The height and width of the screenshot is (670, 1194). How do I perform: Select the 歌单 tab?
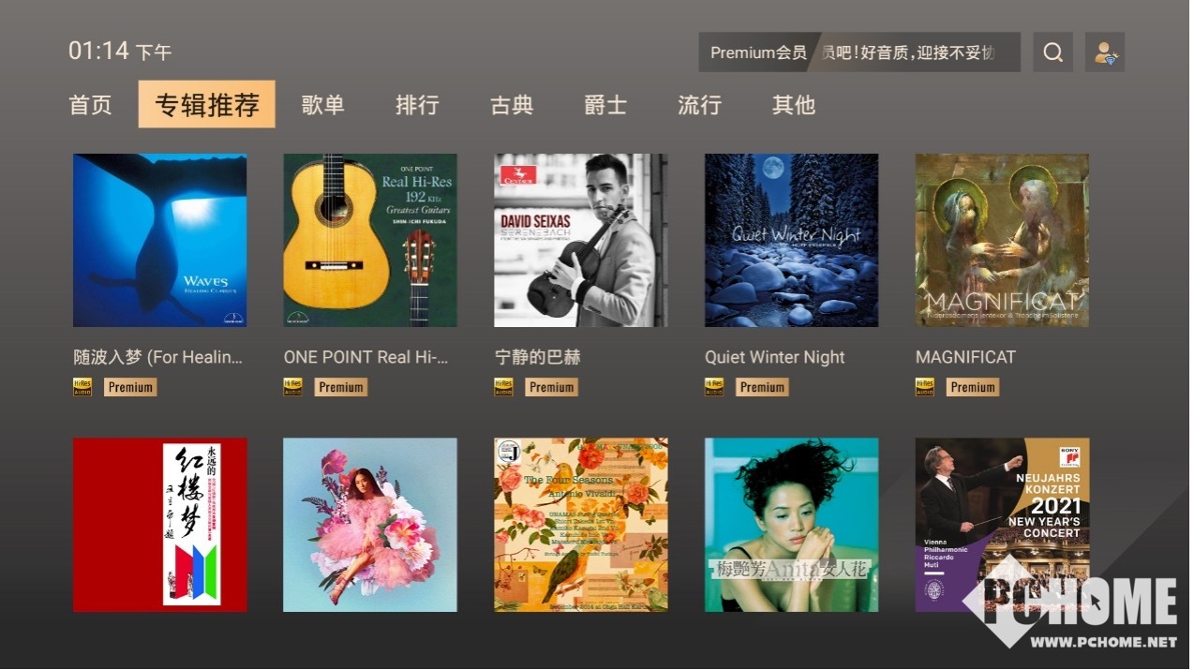coord(323,105)
